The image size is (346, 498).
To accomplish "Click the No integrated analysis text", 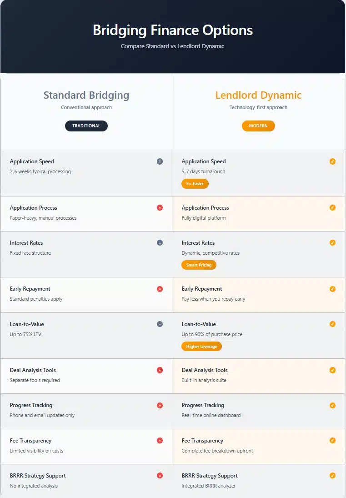I will click(x=34, y=486).
